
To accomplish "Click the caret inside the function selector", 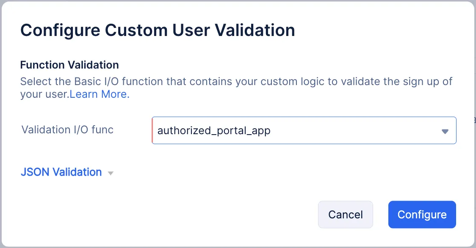I will point(445,130).
